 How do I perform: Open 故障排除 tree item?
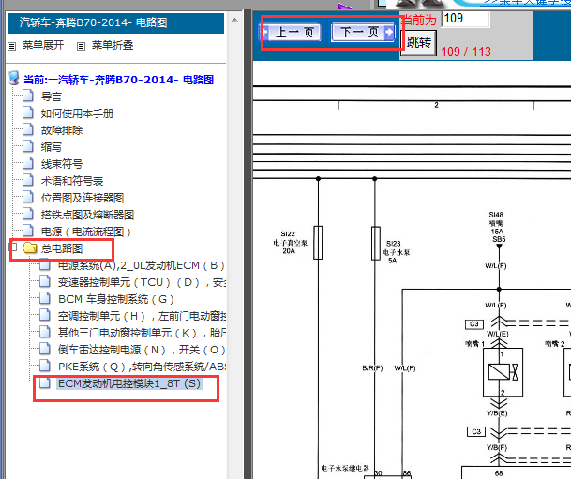62,130
